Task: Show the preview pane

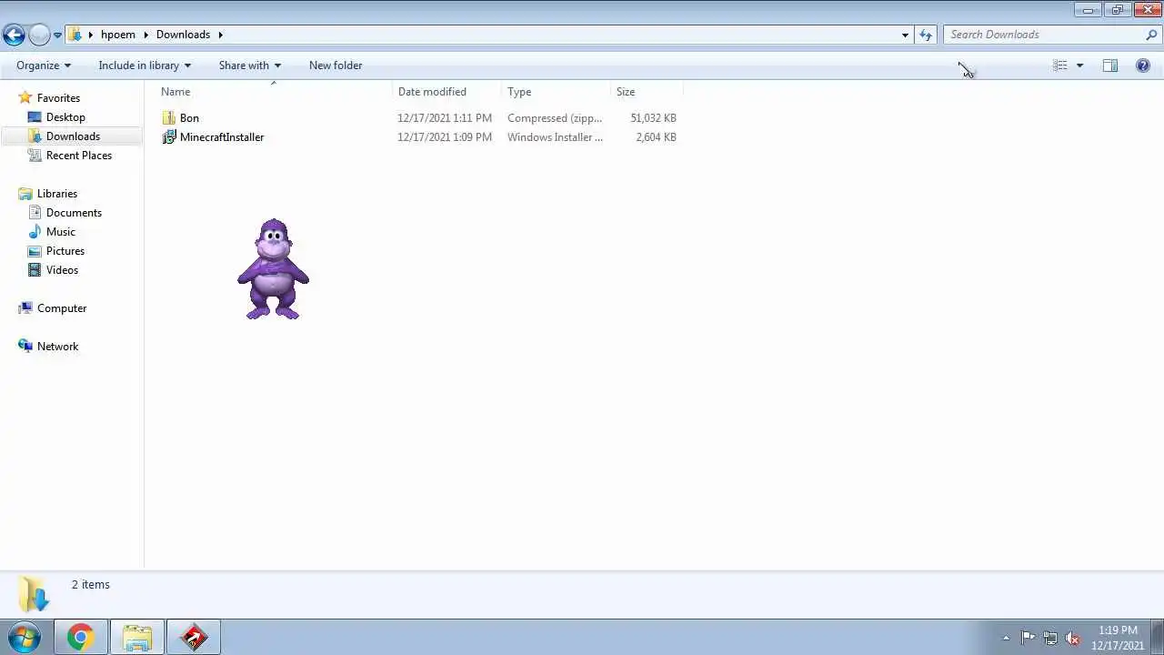Action: click(1110, 65)
